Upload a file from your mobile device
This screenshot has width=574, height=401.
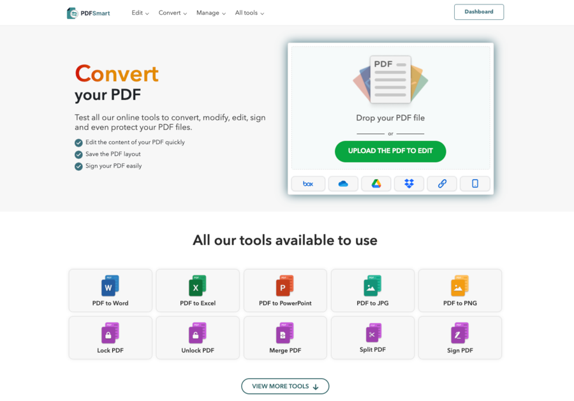(475, 183)
